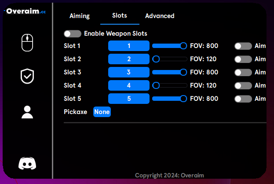Viewport: 274px width, 184px height.
Task: Switch on the Aim toggle for Slot 5
Action: pos(243,99)
